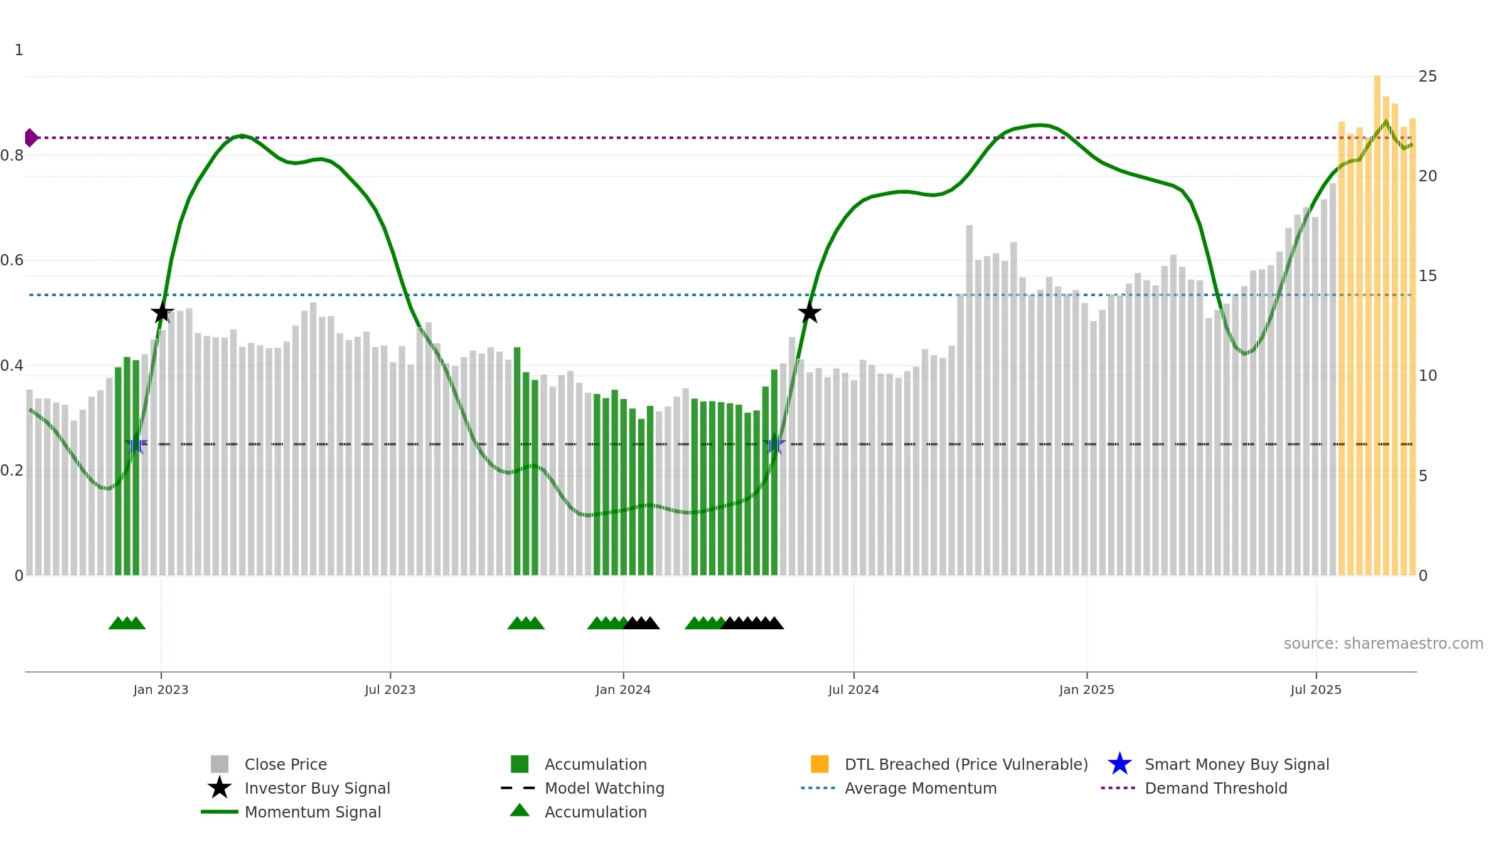This screenshot has height=847, width=1506.
Task: Click the Jan 2024 axis label
Action: click(623, 690)
